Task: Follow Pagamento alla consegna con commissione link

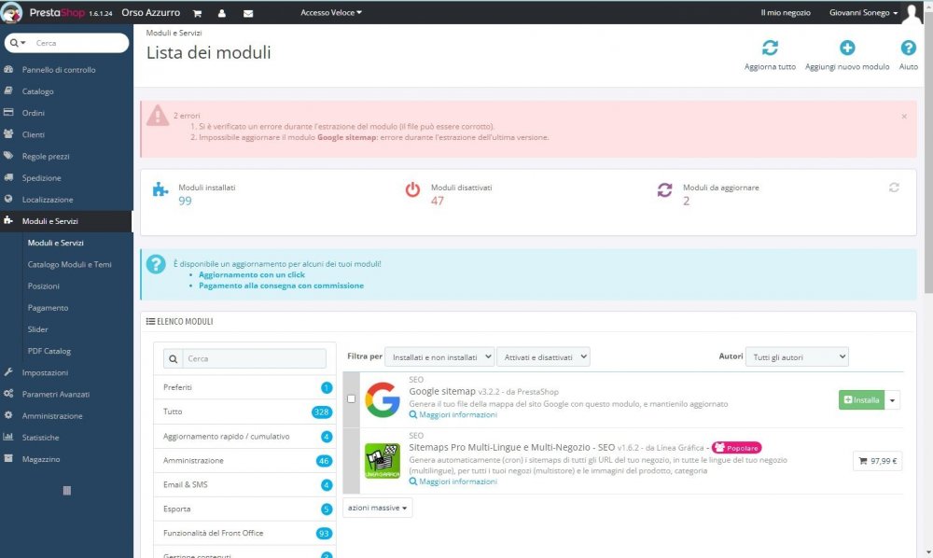Action: click(282, 286)
